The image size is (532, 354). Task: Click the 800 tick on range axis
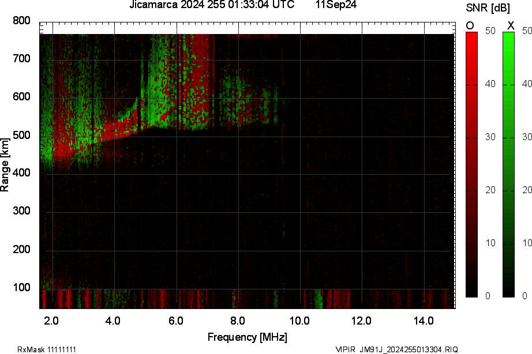[21, 21]
